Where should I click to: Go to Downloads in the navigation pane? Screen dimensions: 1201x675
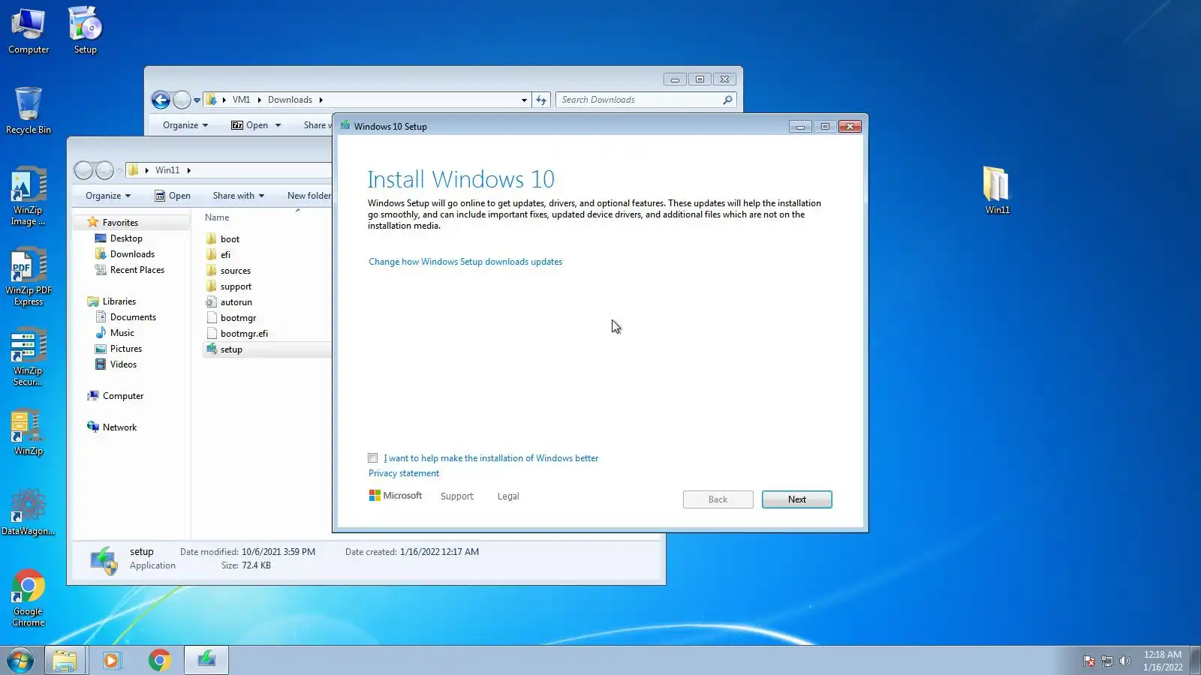132,254
